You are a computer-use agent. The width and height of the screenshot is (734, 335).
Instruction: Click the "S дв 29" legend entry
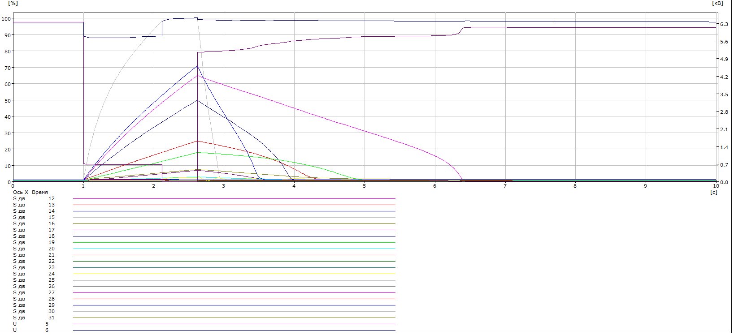[204, 305]
